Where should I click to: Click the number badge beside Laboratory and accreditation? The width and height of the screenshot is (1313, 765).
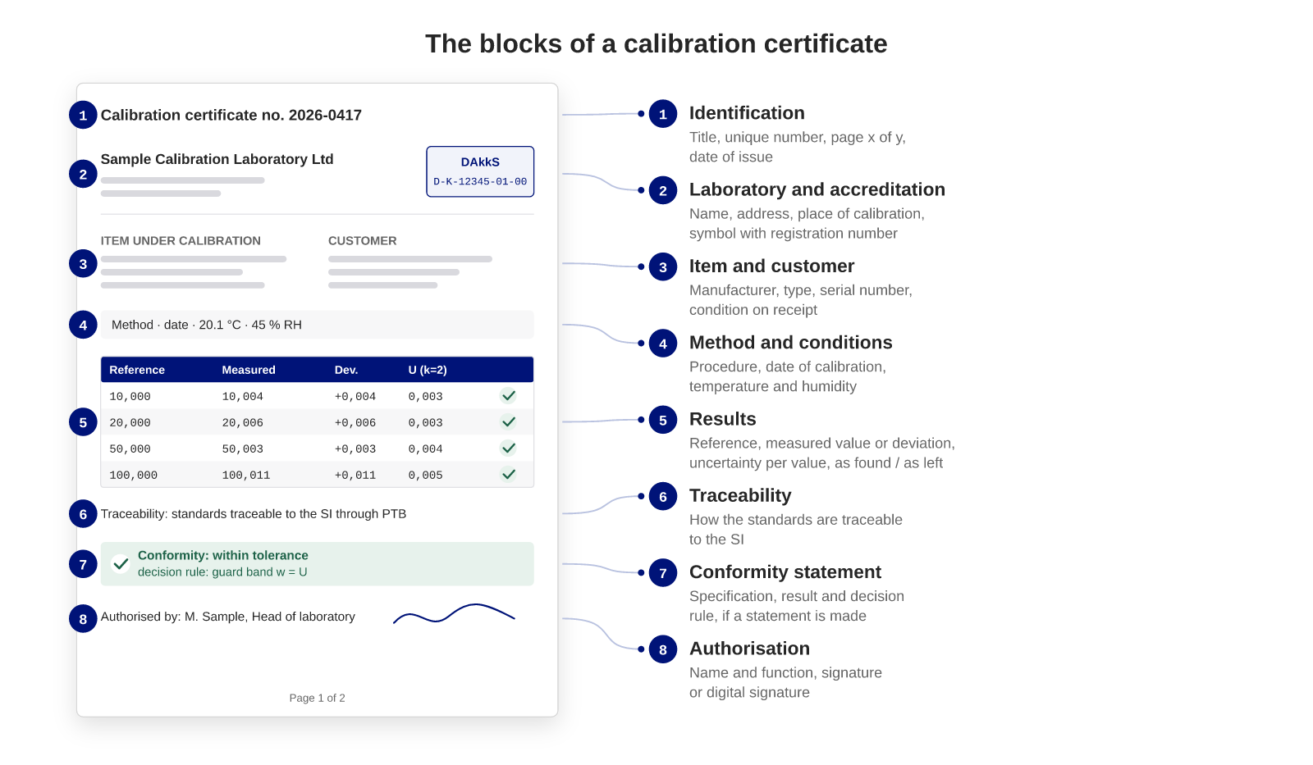(x=663, y=190)
